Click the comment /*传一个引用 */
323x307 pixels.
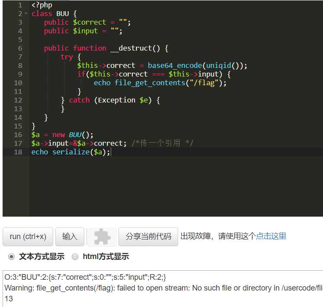pyautogui.click(x=162, y=143)
